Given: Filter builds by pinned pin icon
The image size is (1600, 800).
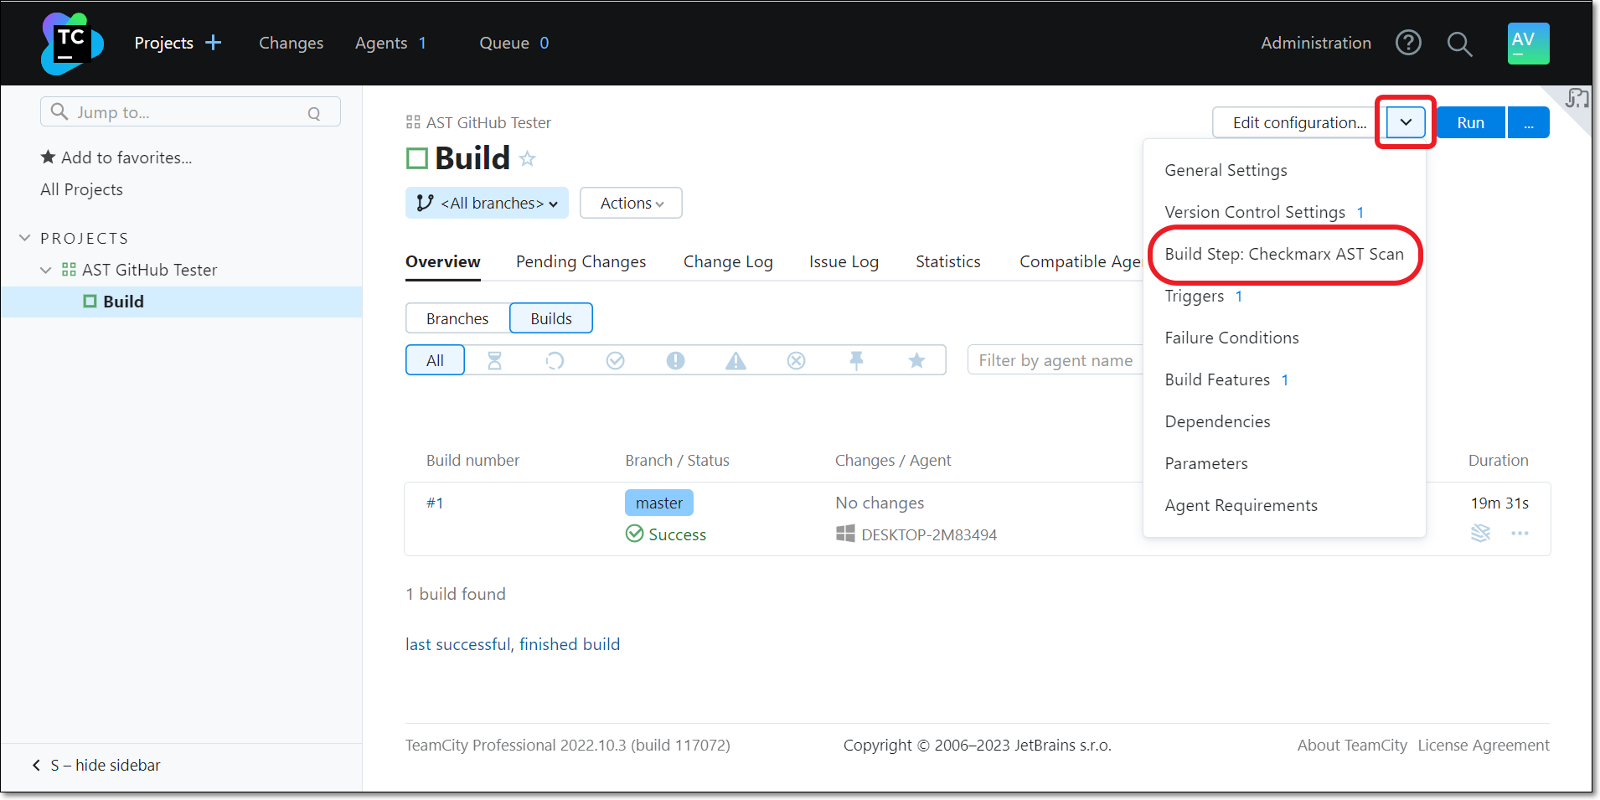Looking at the screenshot, I should 856,360.
